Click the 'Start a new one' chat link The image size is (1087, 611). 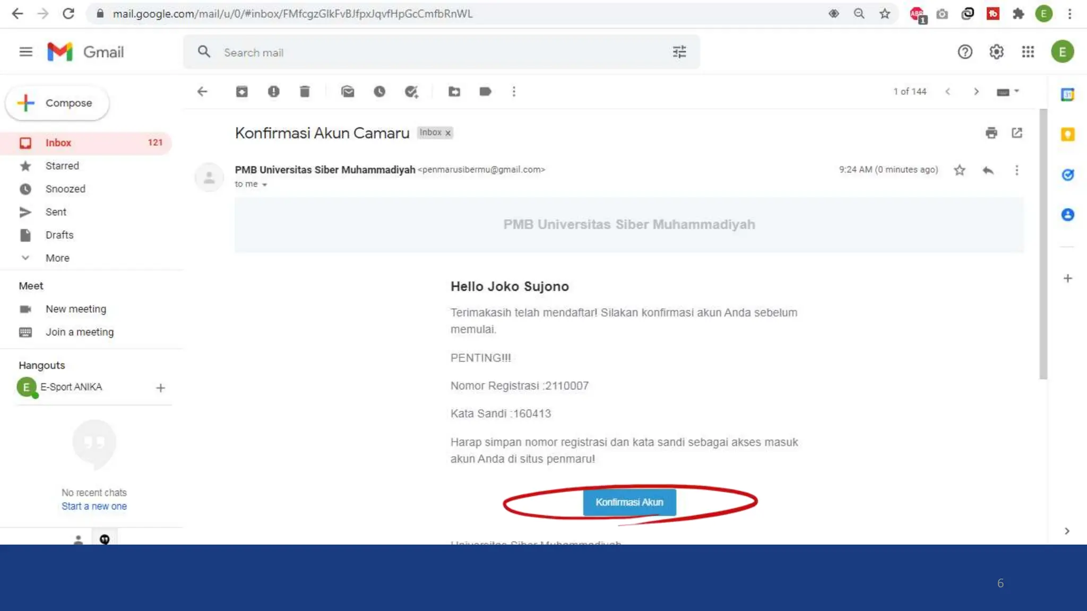pos(94,507)
